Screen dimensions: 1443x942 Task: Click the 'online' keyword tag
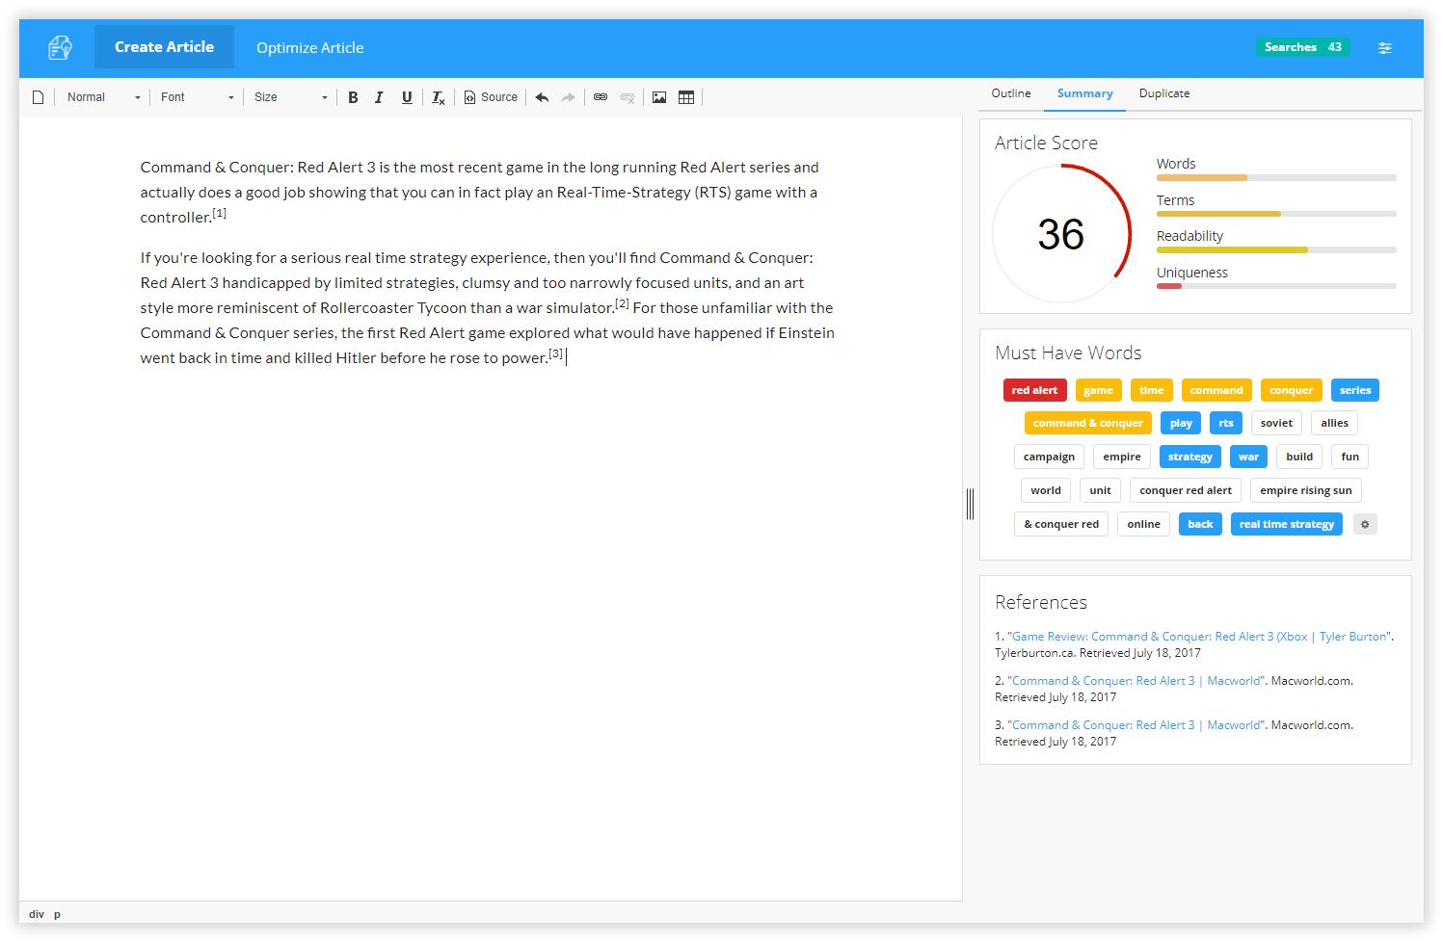point(1143,524)
